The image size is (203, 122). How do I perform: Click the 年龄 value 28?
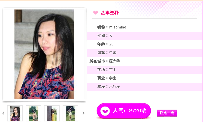pos(111,44)
